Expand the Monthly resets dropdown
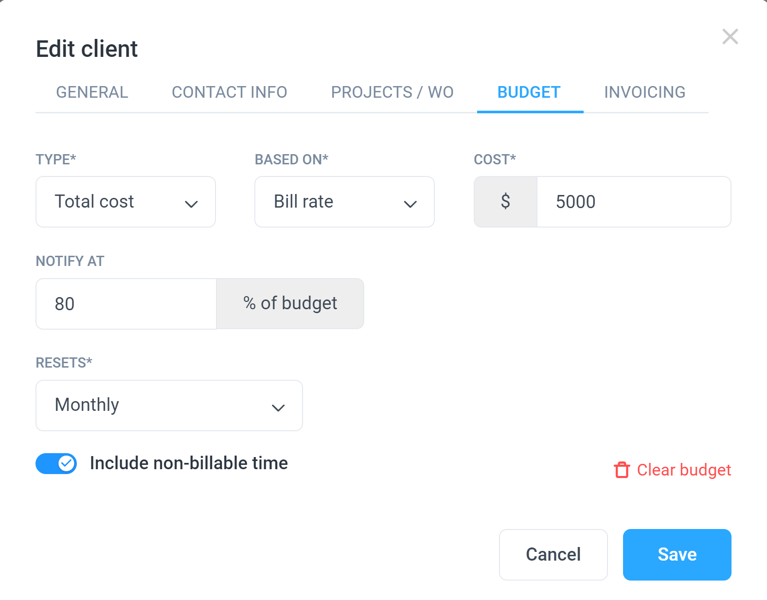The width and height of the screenshot is (767, 600). (x=169, y=406)
